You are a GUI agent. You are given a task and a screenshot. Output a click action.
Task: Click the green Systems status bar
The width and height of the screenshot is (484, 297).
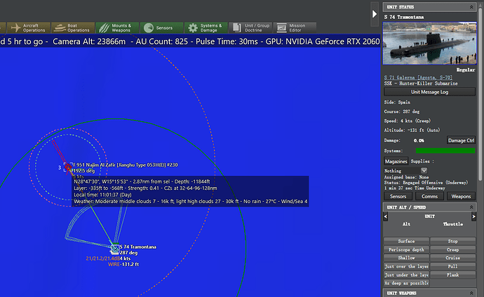pos(445,151)
